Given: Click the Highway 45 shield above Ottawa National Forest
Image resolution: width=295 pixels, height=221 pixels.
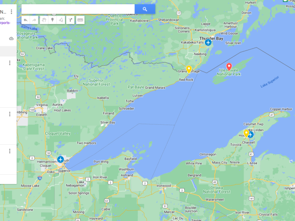Looking at the screenshot, I should 215,182.
